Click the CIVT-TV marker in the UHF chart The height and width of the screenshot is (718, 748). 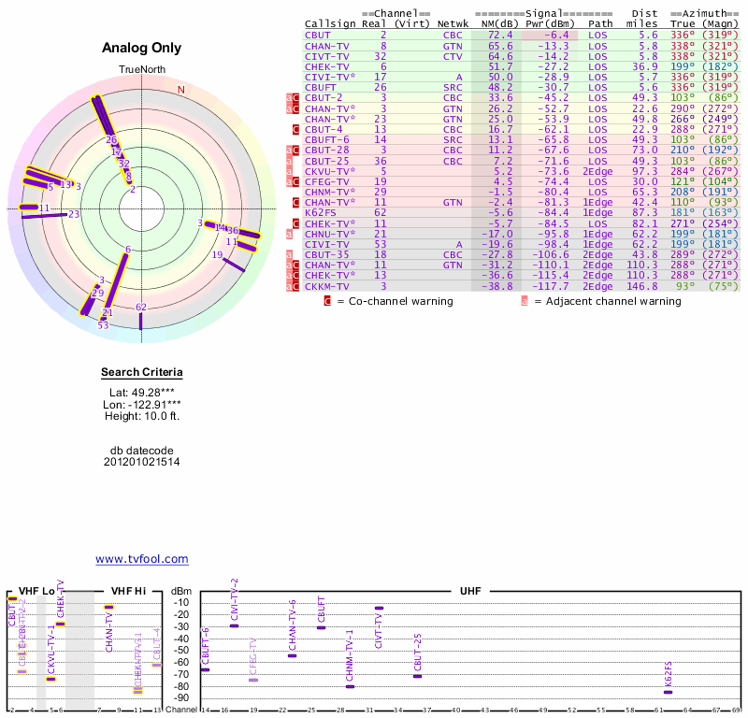379,608
